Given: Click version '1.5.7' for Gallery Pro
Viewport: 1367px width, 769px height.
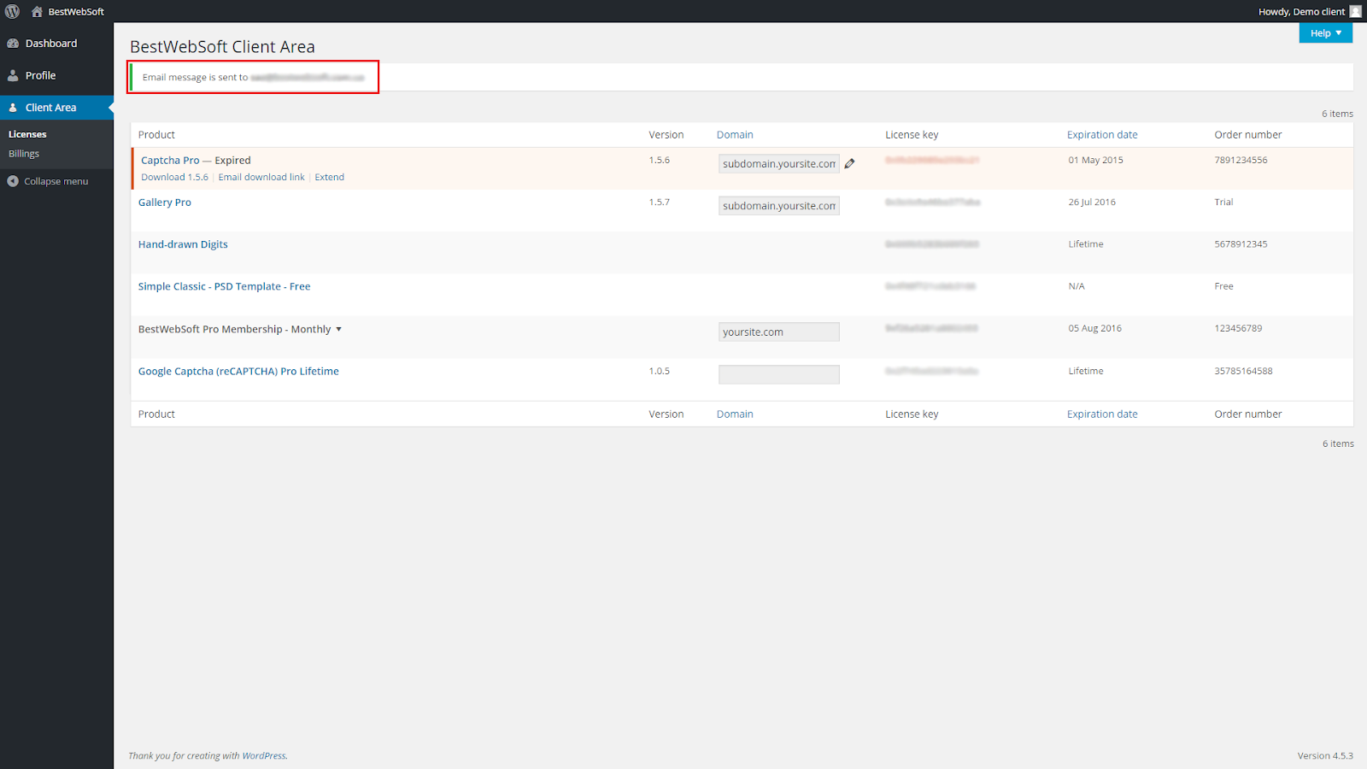Looking at the screenshot, I should tap(659, 202).
